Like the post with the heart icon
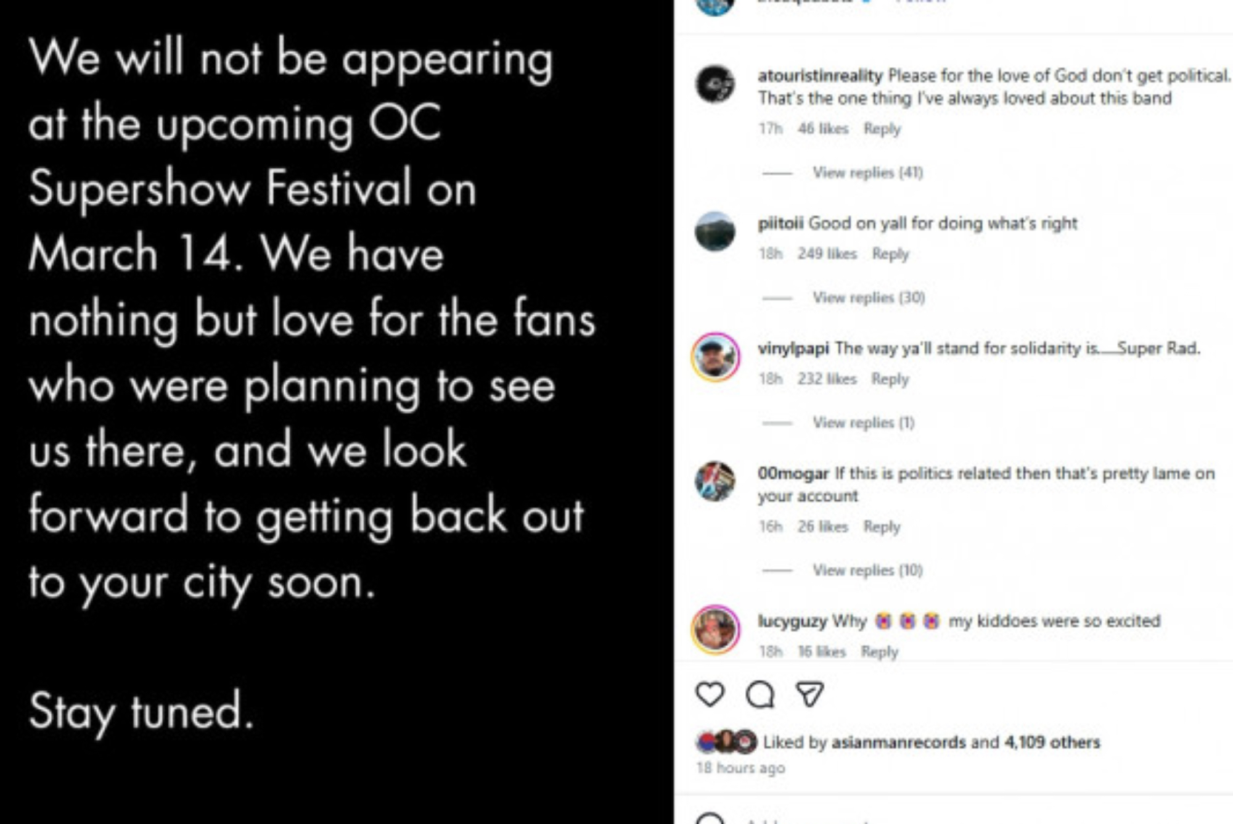The height and width of the screenshot is (824, 1233). (x=710, y=694)
